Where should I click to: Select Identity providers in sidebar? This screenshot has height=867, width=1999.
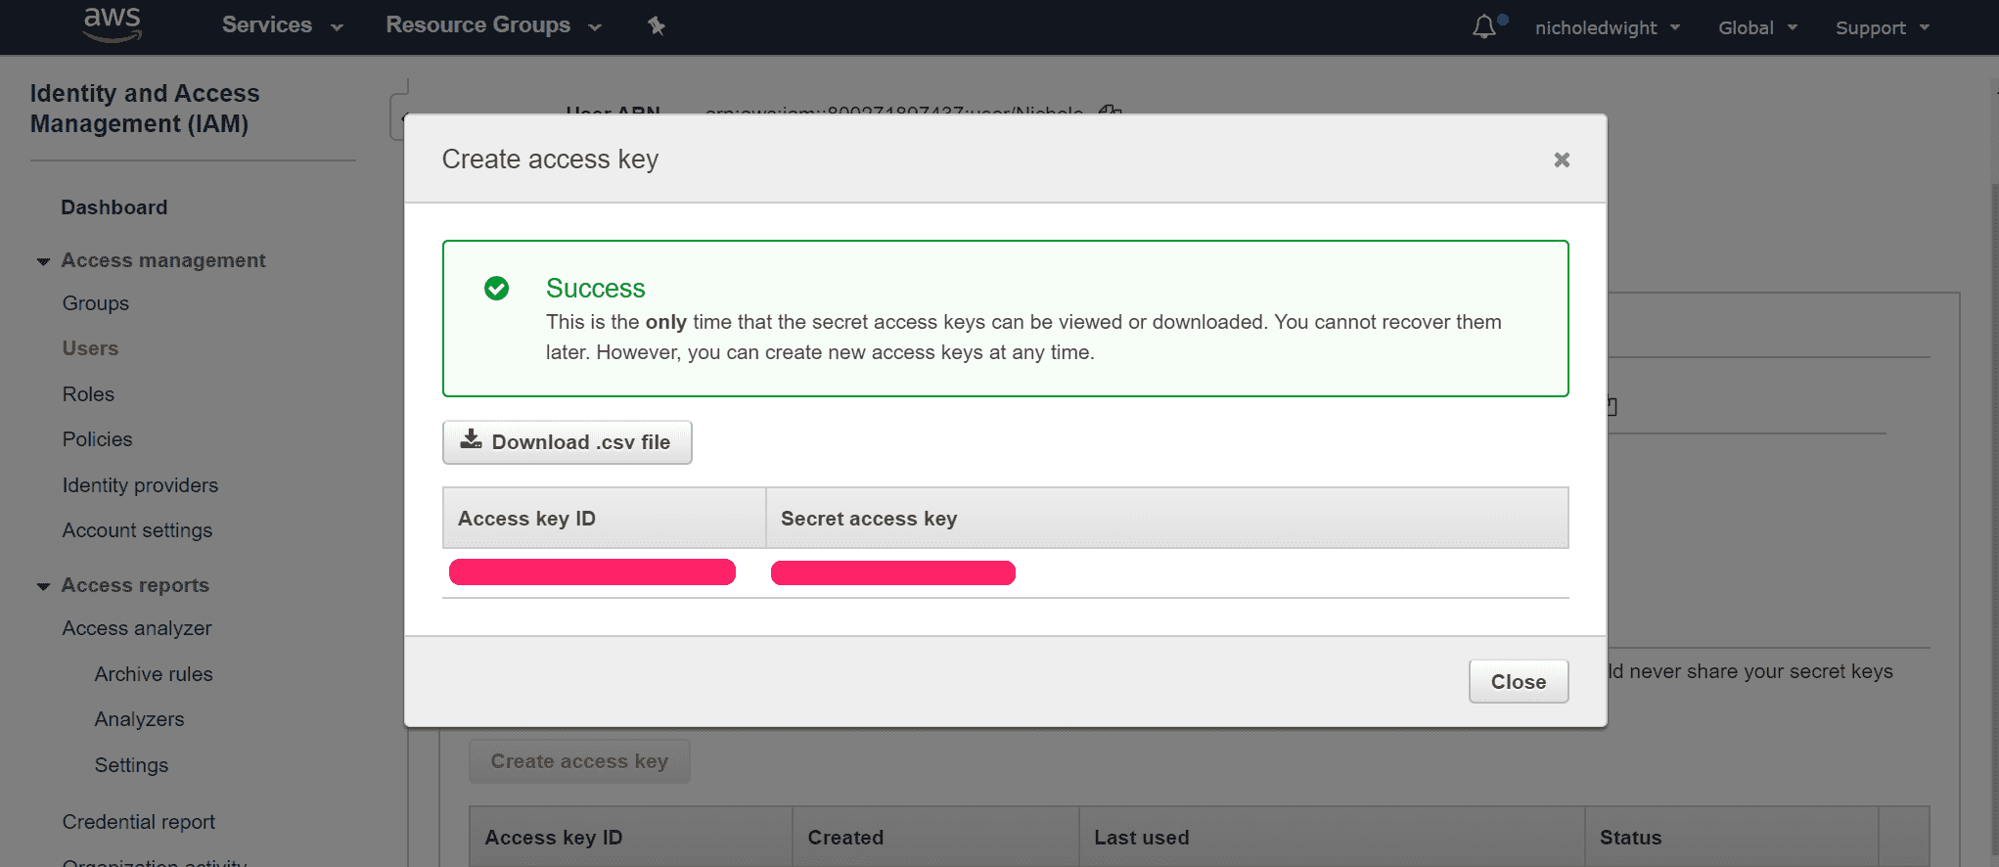point(140,485)
